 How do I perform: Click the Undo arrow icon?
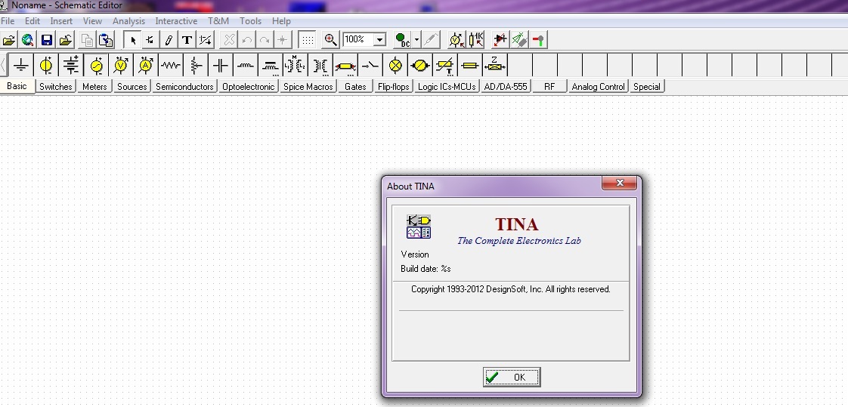247,39
